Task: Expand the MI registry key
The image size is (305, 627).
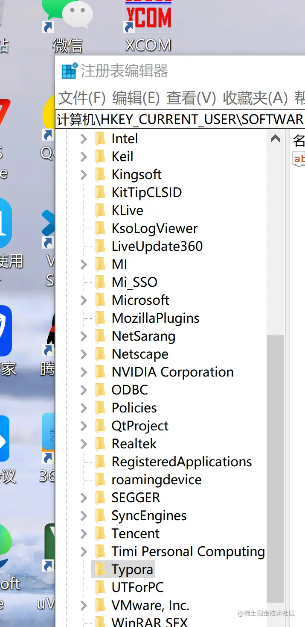Action: [x=84, y=264]
